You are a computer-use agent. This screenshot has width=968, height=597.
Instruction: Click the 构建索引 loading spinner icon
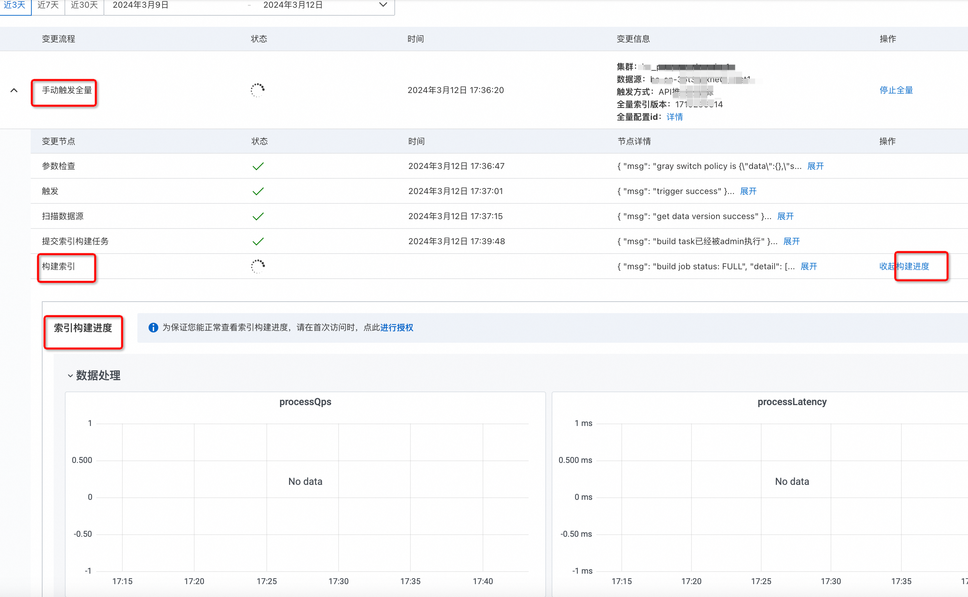[x=258, y=266]
